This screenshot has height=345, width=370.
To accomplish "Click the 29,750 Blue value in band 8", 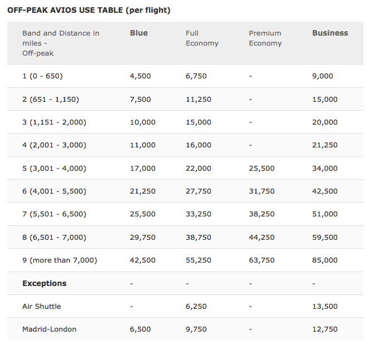I will coord(142,237).
